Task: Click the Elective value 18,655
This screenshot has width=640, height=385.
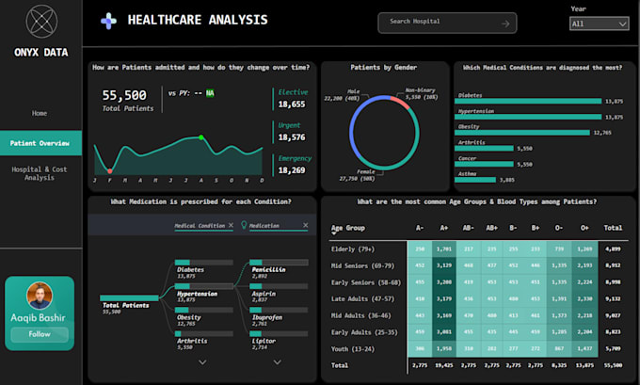Action: tap(292, 104)
